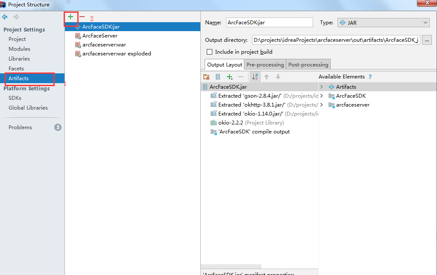This screenshot has height=275, width=437.
Task: Expand the ArcFaceSDK available element
Action: coord(321,96)
